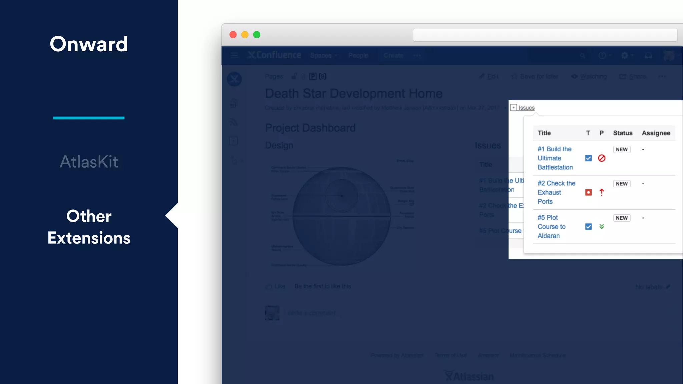This screenshot has width=683, height=384.
Task: Click the browser address bar
Action: point(545,35)
